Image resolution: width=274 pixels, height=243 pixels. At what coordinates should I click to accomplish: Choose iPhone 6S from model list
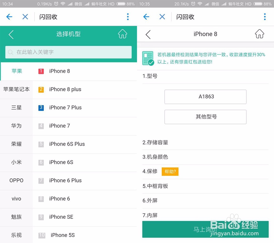(85, 162)
